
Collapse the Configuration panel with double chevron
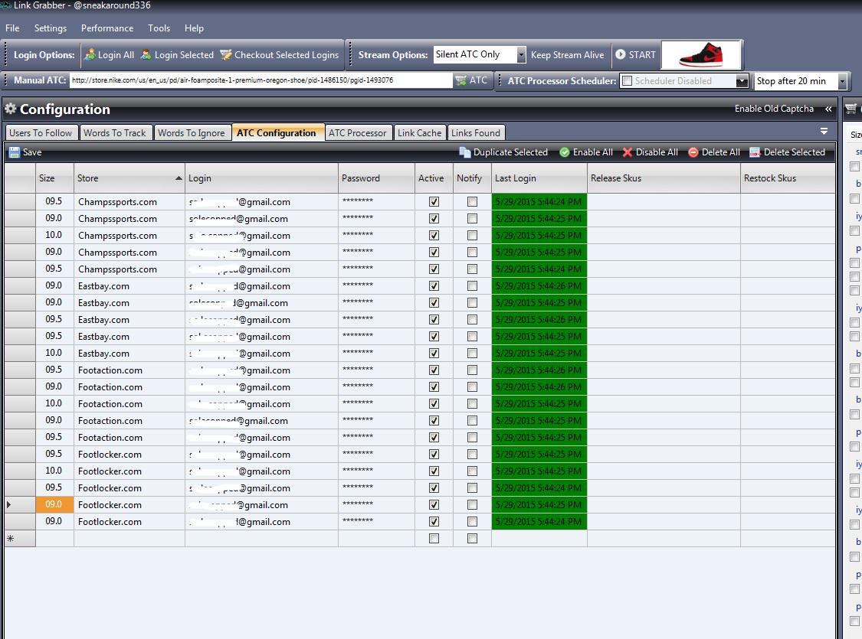pyautogui.click(x=828, y=109)
